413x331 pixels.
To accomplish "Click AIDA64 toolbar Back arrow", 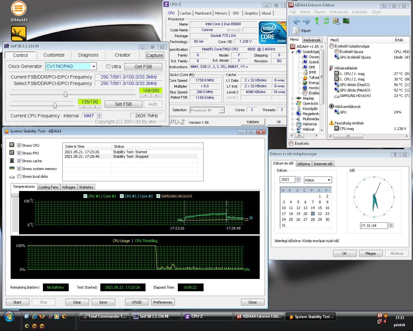I will pos(297,21).
